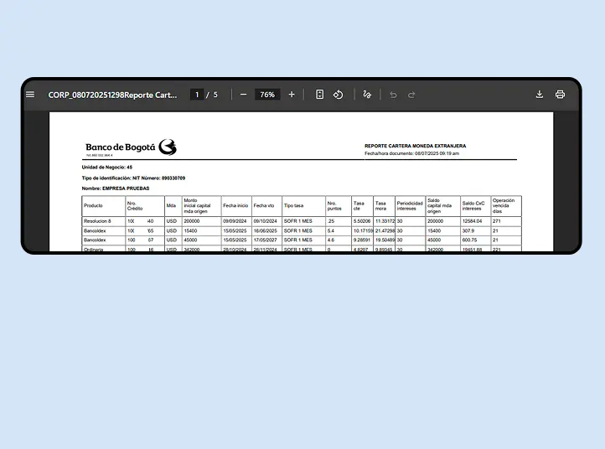Select the Fecha vto column header

click(x=266, y=206)
